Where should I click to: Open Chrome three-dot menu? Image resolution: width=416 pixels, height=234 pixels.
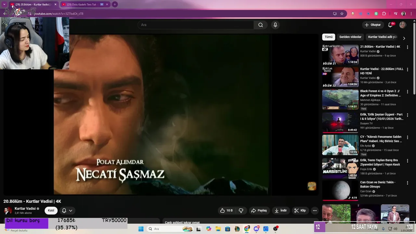(x=411, y=14)
